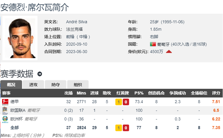The height and width of the screenshot is (138, 223).
Task: Click the red upward arrow beside 4500万
Action: 169,52
